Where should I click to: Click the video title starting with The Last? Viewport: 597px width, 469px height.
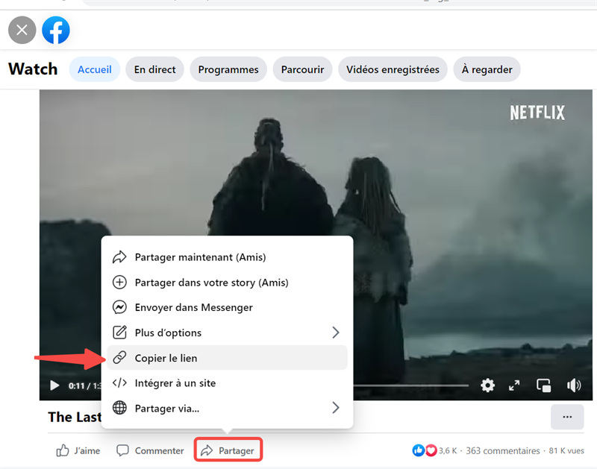tap(75, 417)
